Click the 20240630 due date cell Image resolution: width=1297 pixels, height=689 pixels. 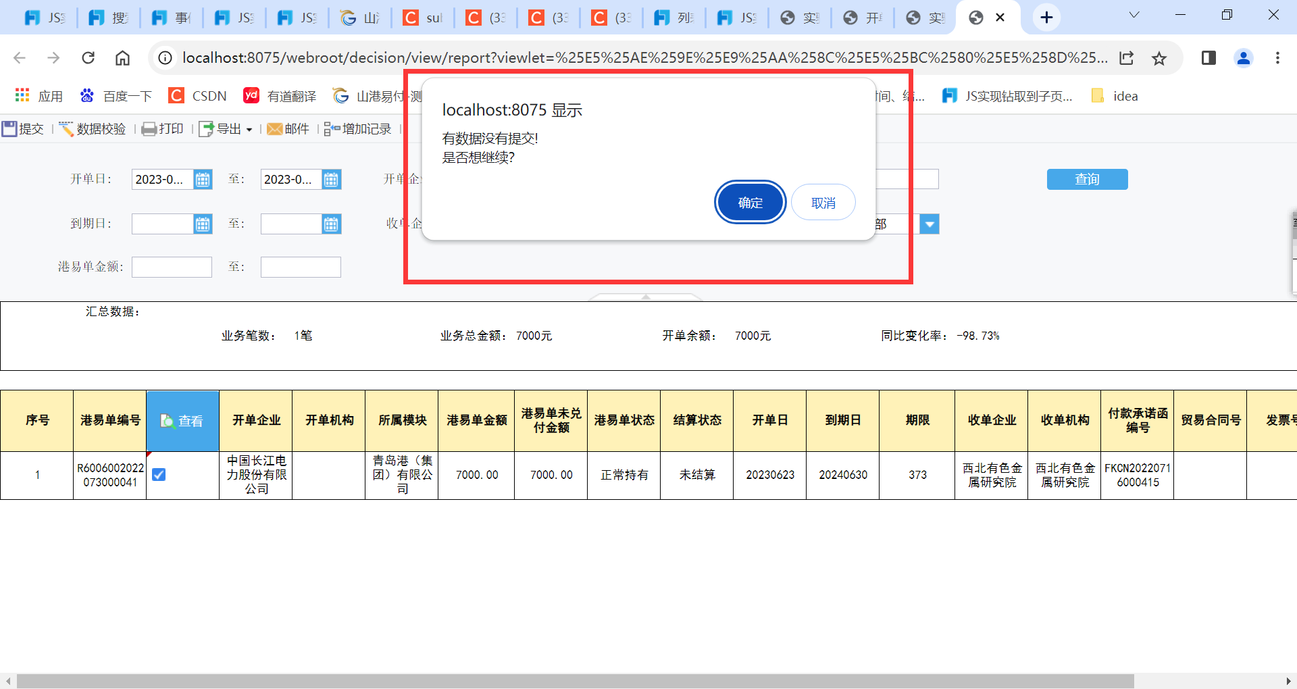(x=843, y=475)
